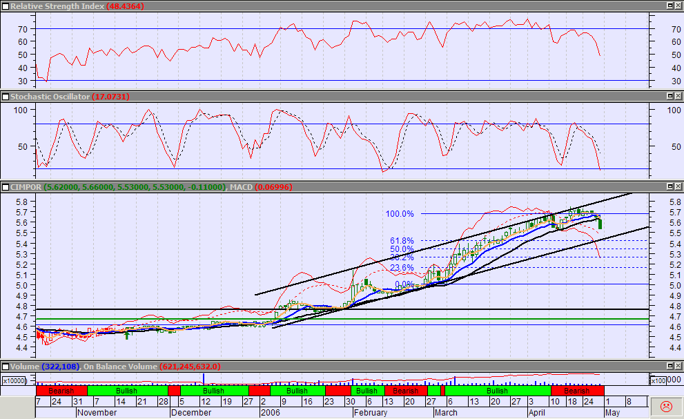Toggle the Relative Strength Index title box

6,6
